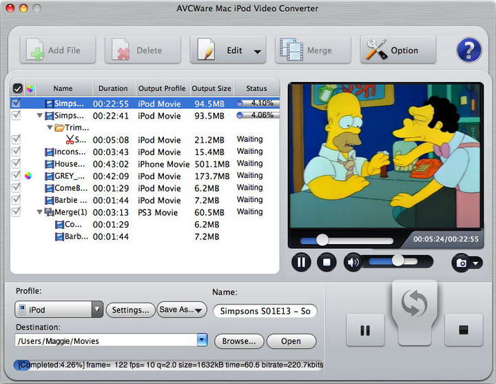Screen dimensions: 496x384
Task: Click the Output Size column header
Action: pos(211,88)
